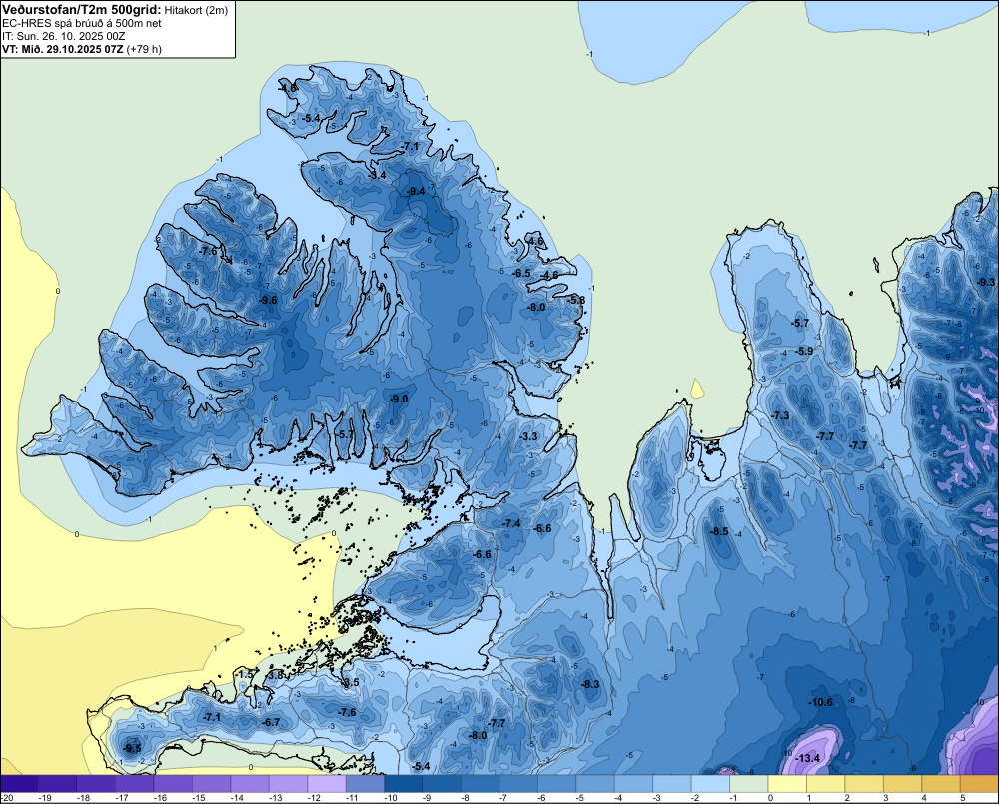Screen dimensions: 999x804
Task: Click the -3.4 temperature value on the map
Action: point(378,175)
